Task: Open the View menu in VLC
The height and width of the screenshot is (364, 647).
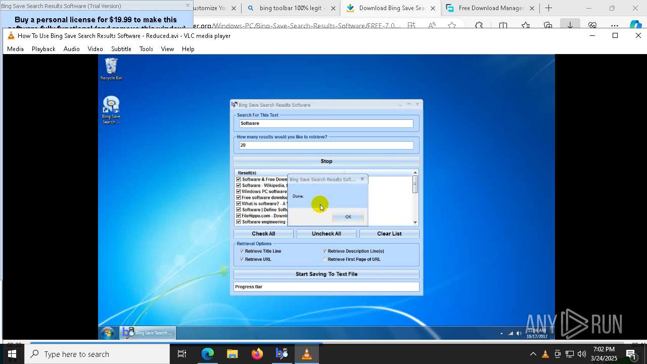Action: pos(167,49)
